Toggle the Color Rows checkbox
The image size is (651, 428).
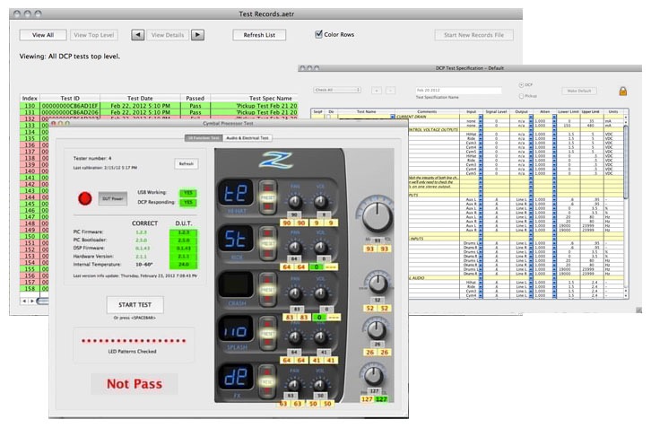point(319,34)
